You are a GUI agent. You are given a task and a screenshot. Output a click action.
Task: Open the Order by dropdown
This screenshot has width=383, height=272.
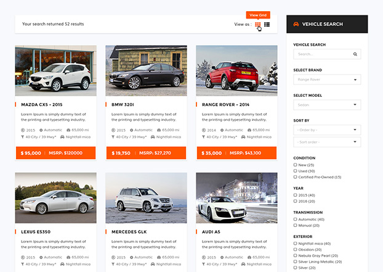(x=327, y=130)
